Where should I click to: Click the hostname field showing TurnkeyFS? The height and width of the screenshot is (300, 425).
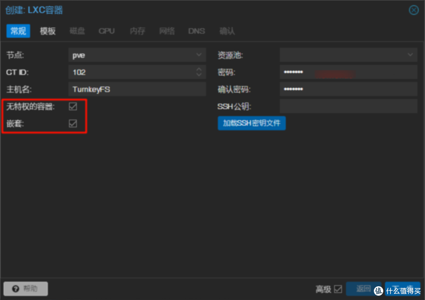pos(137,89)
